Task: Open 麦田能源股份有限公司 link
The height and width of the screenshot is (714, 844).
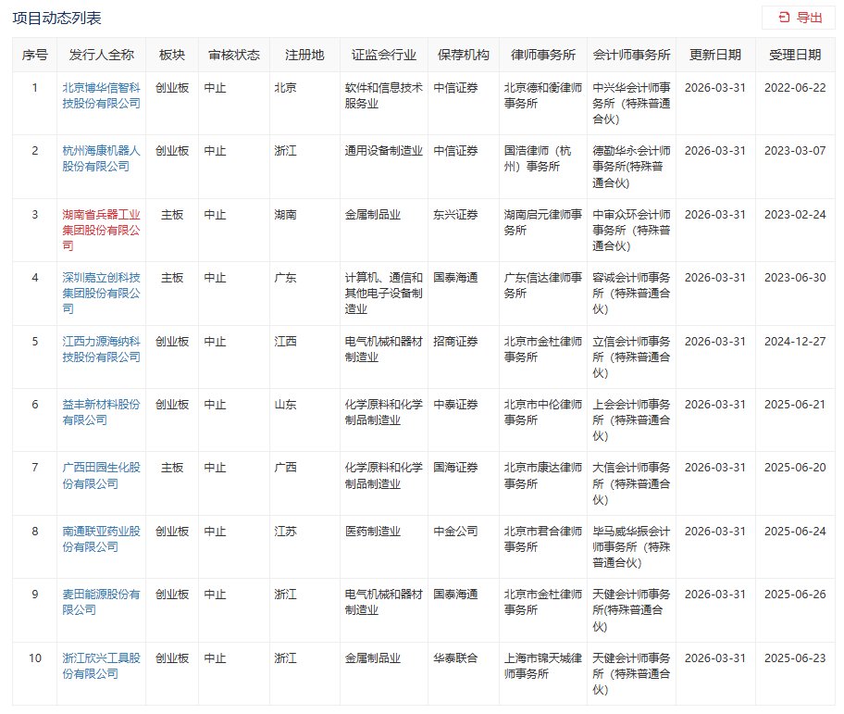Action: pos(101,602)
